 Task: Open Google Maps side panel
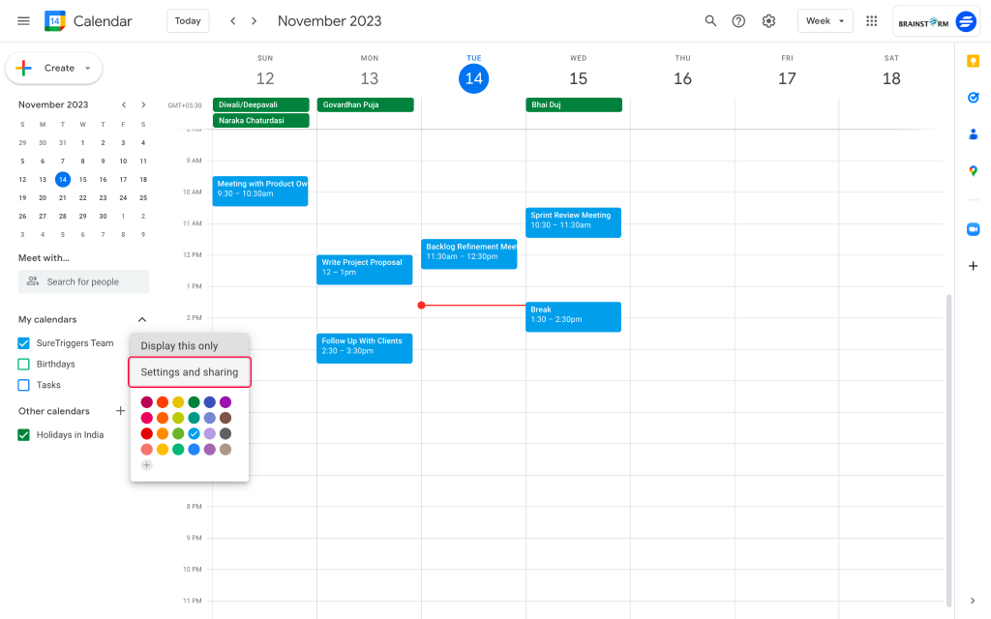[973, 171]
